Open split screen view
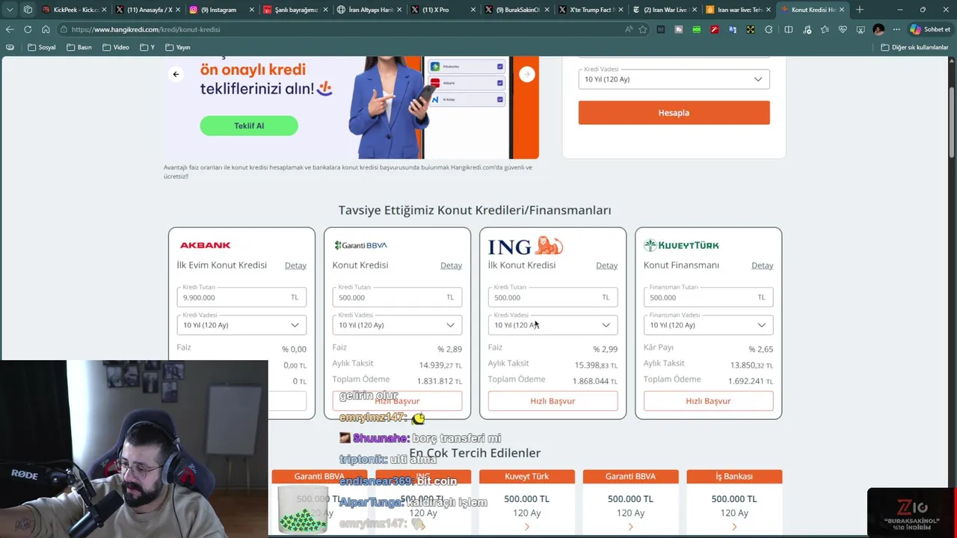Viewport: 957px width, 538px height. tap(788, 29)
